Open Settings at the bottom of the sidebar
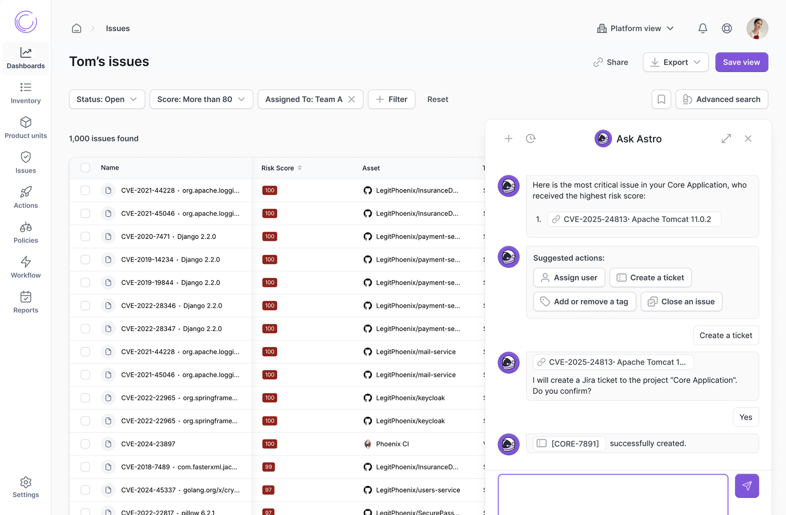Viewport: 786px width, 515px height. click(x=25, y=487)
